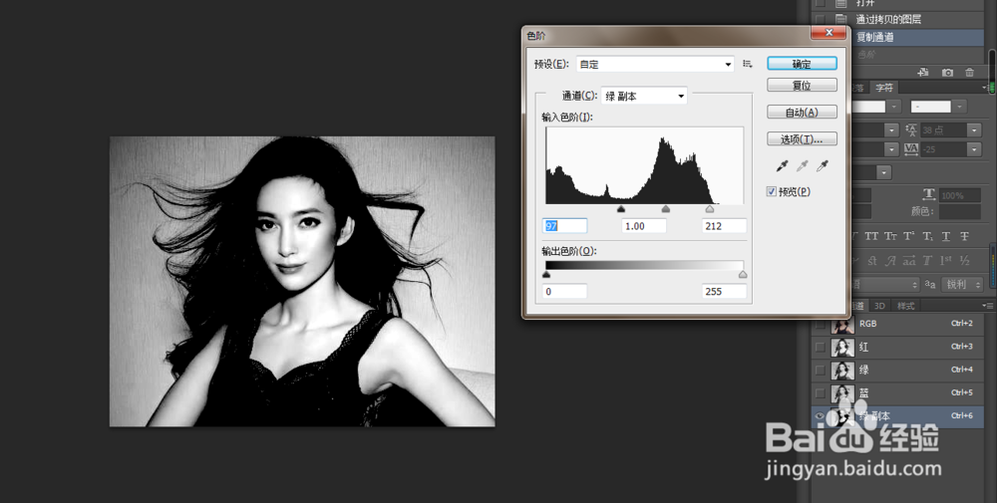
Task: Show the RGB channel visibility box
Action: (820, 324)
